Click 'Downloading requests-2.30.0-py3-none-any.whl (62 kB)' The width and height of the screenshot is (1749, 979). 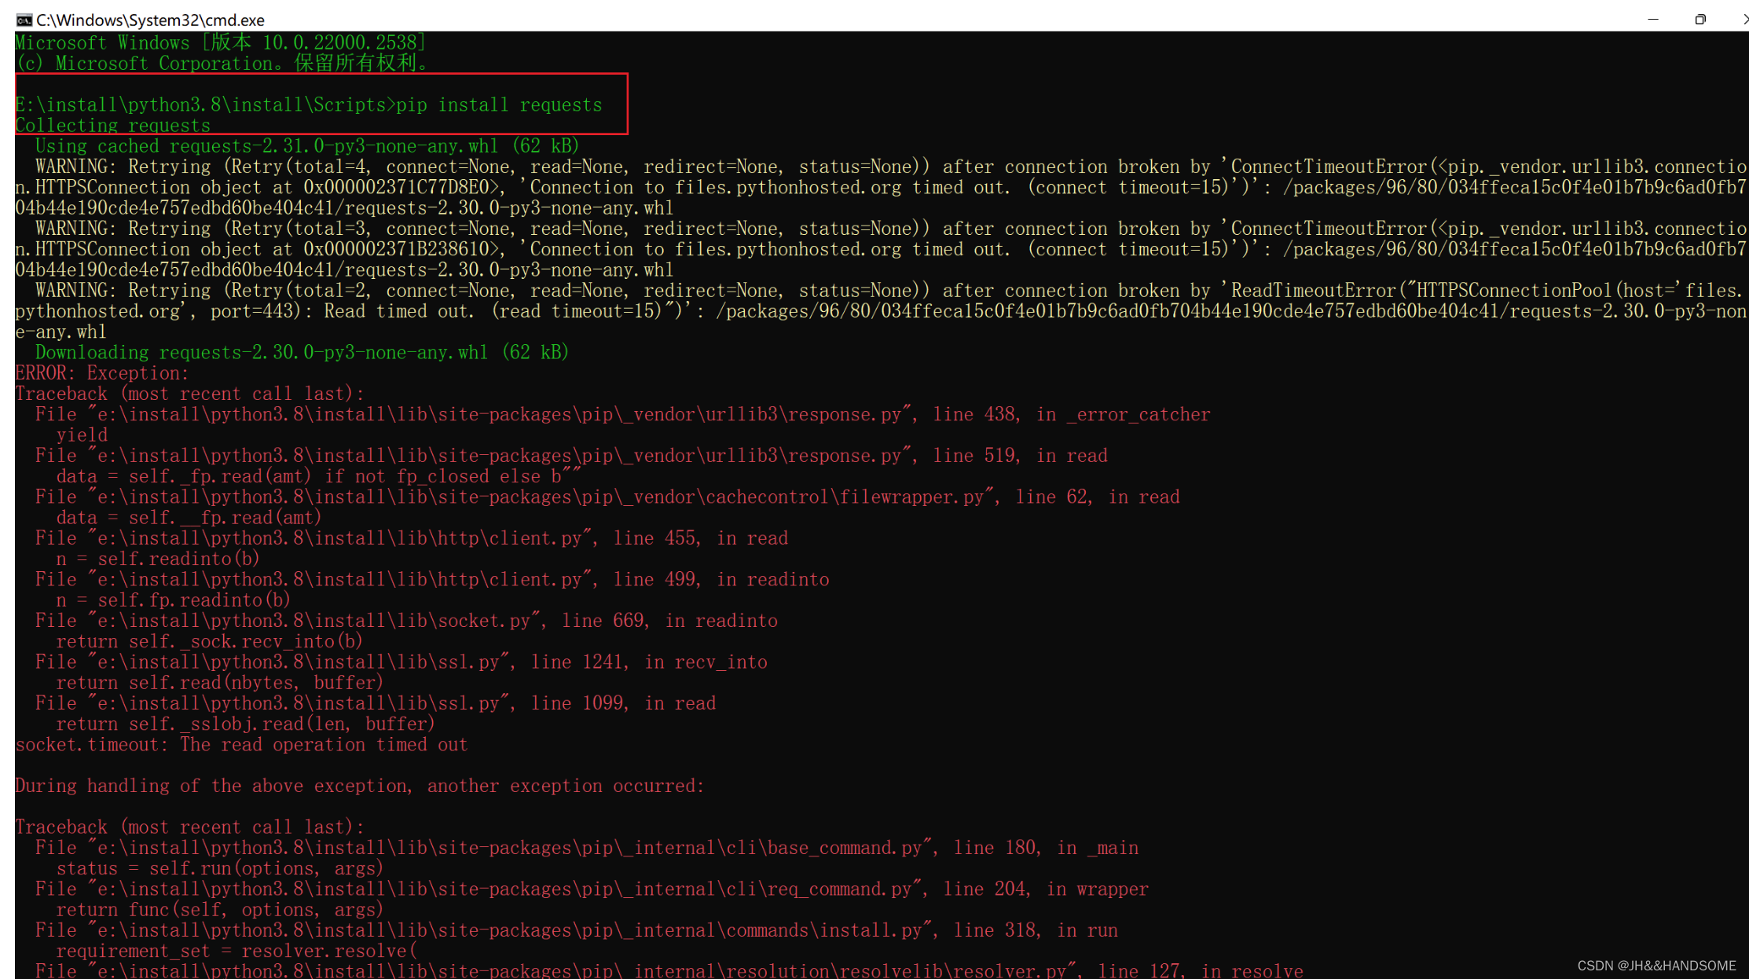pos(302,352)
